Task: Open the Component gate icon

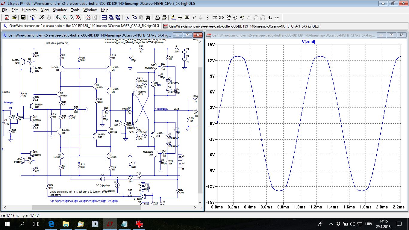Action: click(x=221, y=18)
